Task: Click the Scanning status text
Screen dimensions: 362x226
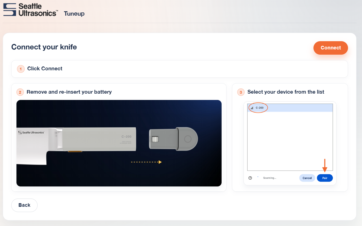Action: [269, 178]
